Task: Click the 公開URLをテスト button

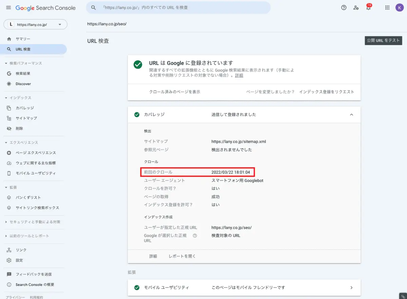Action: (x=383, y=40)
